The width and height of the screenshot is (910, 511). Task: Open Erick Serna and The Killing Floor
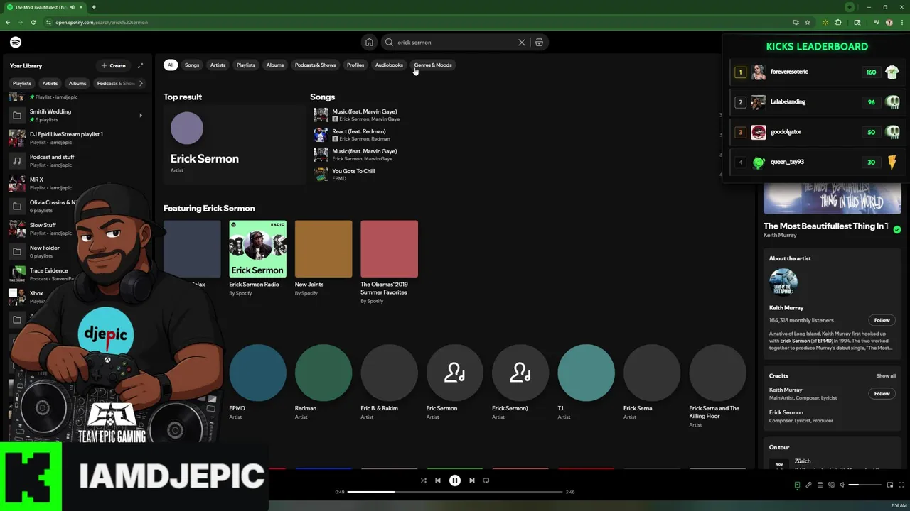coord(717,373)
